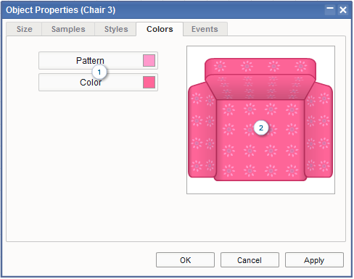Viewport: 354px width, 279px height.
Task: Open the light pink Pattern swatch
Action: [149, 60]
